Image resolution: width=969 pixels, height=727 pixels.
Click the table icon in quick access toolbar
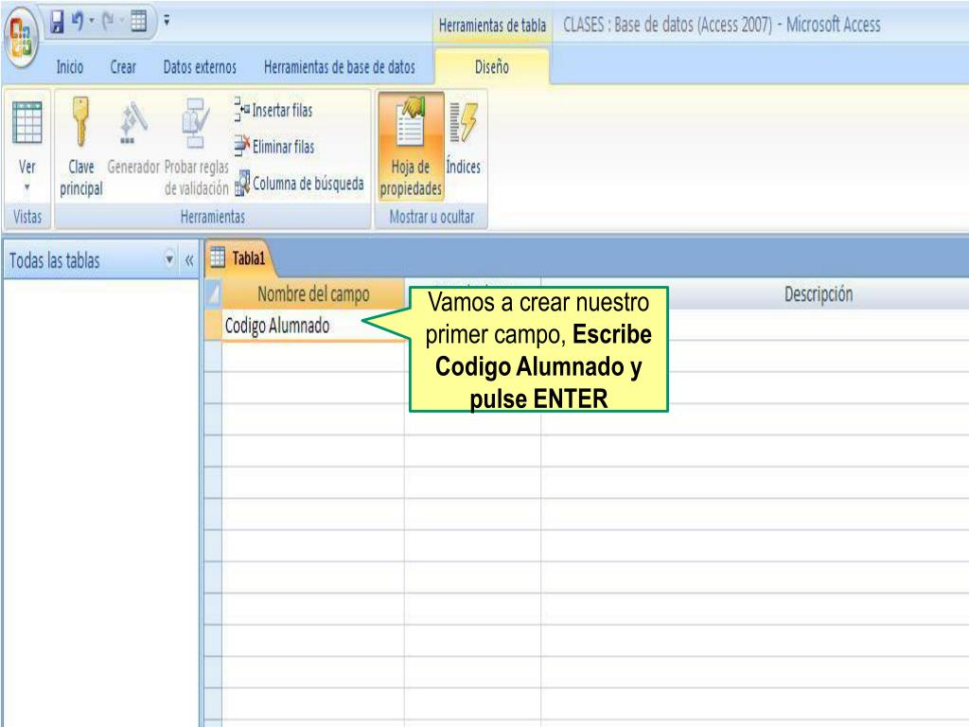(139, 22)
